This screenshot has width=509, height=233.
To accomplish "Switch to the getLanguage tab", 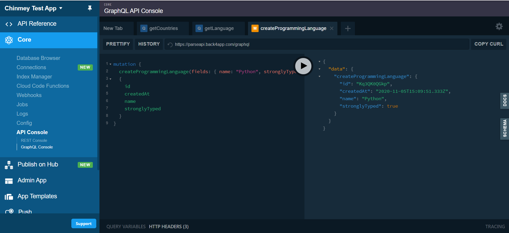I will point(219,28).
